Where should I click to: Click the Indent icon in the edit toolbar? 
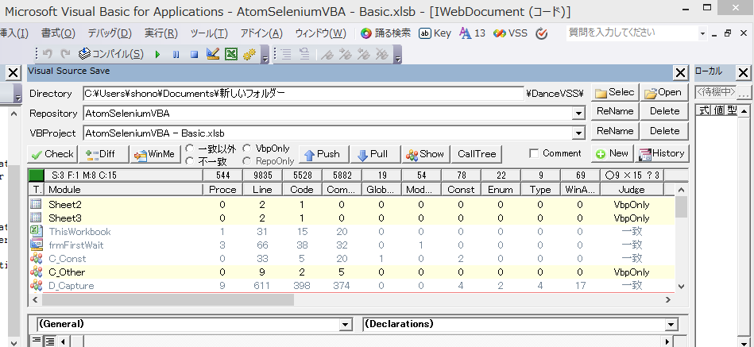point(287,54)
